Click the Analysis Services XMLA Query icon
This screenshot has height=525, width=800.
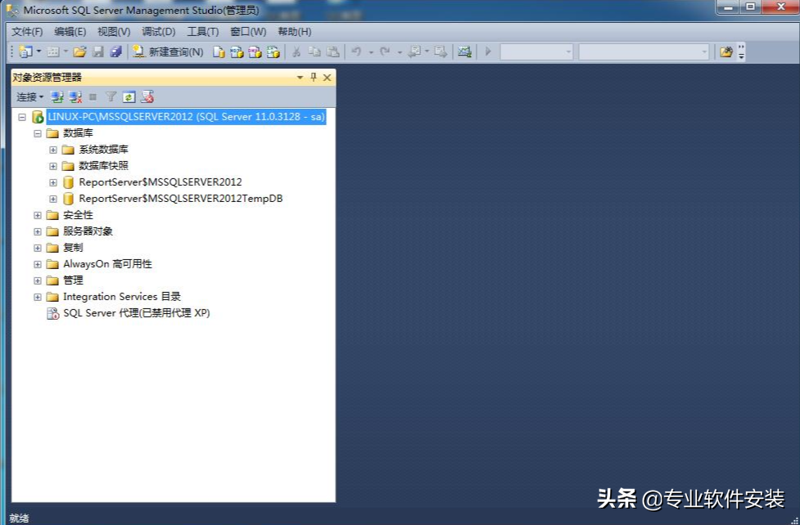[x=273, y=52]
